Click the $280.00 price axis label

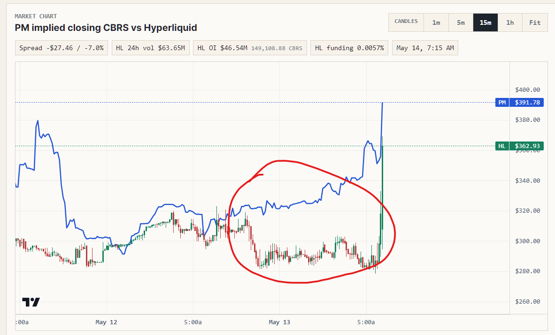pos(527,271)
